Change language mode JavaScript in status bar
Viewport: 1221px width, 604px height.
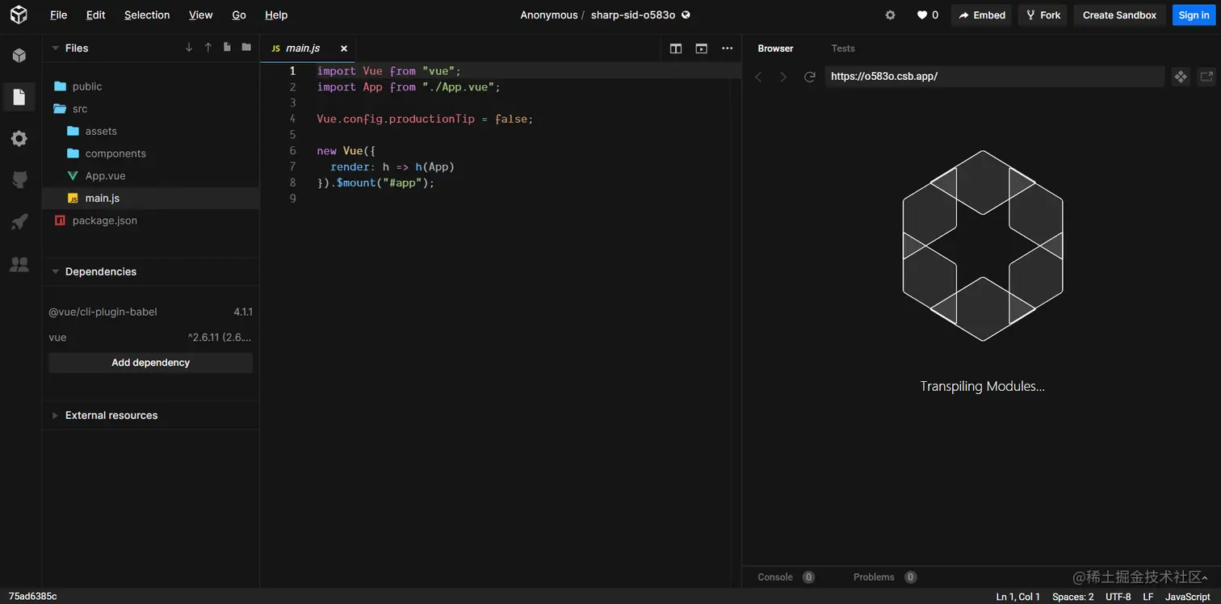(1187, 597)
